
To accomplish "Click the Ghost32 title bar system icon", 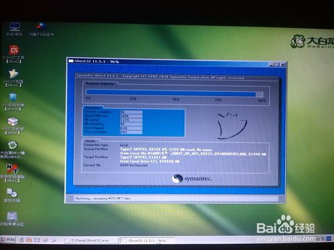I will click(x=71, y=61).
